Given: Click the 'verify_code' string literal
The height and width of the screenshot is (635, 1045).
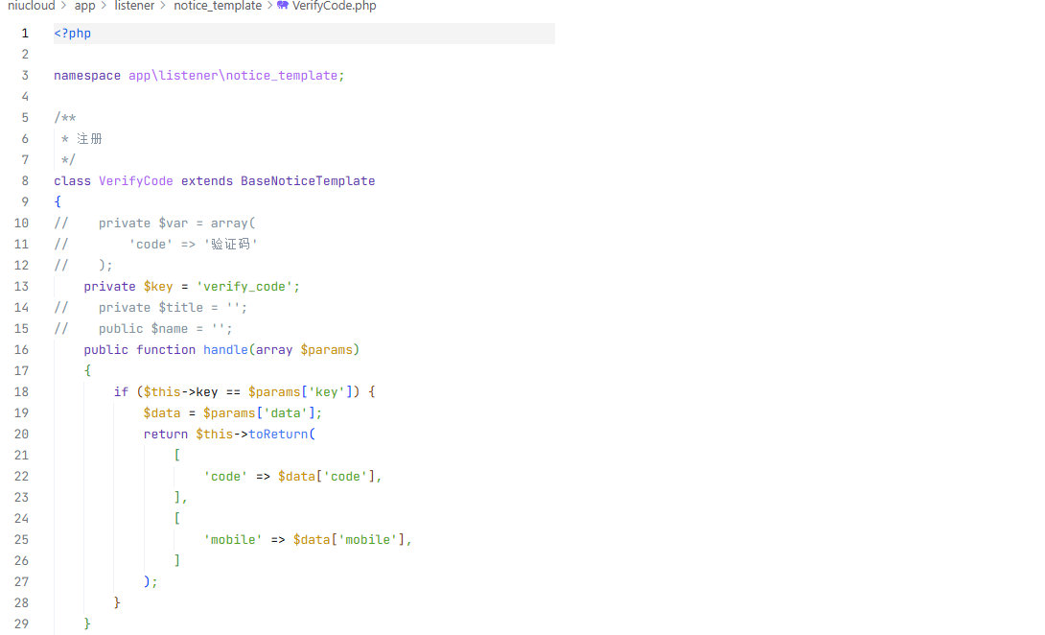Looking at the screenshot, I should (x=244, y=286).
